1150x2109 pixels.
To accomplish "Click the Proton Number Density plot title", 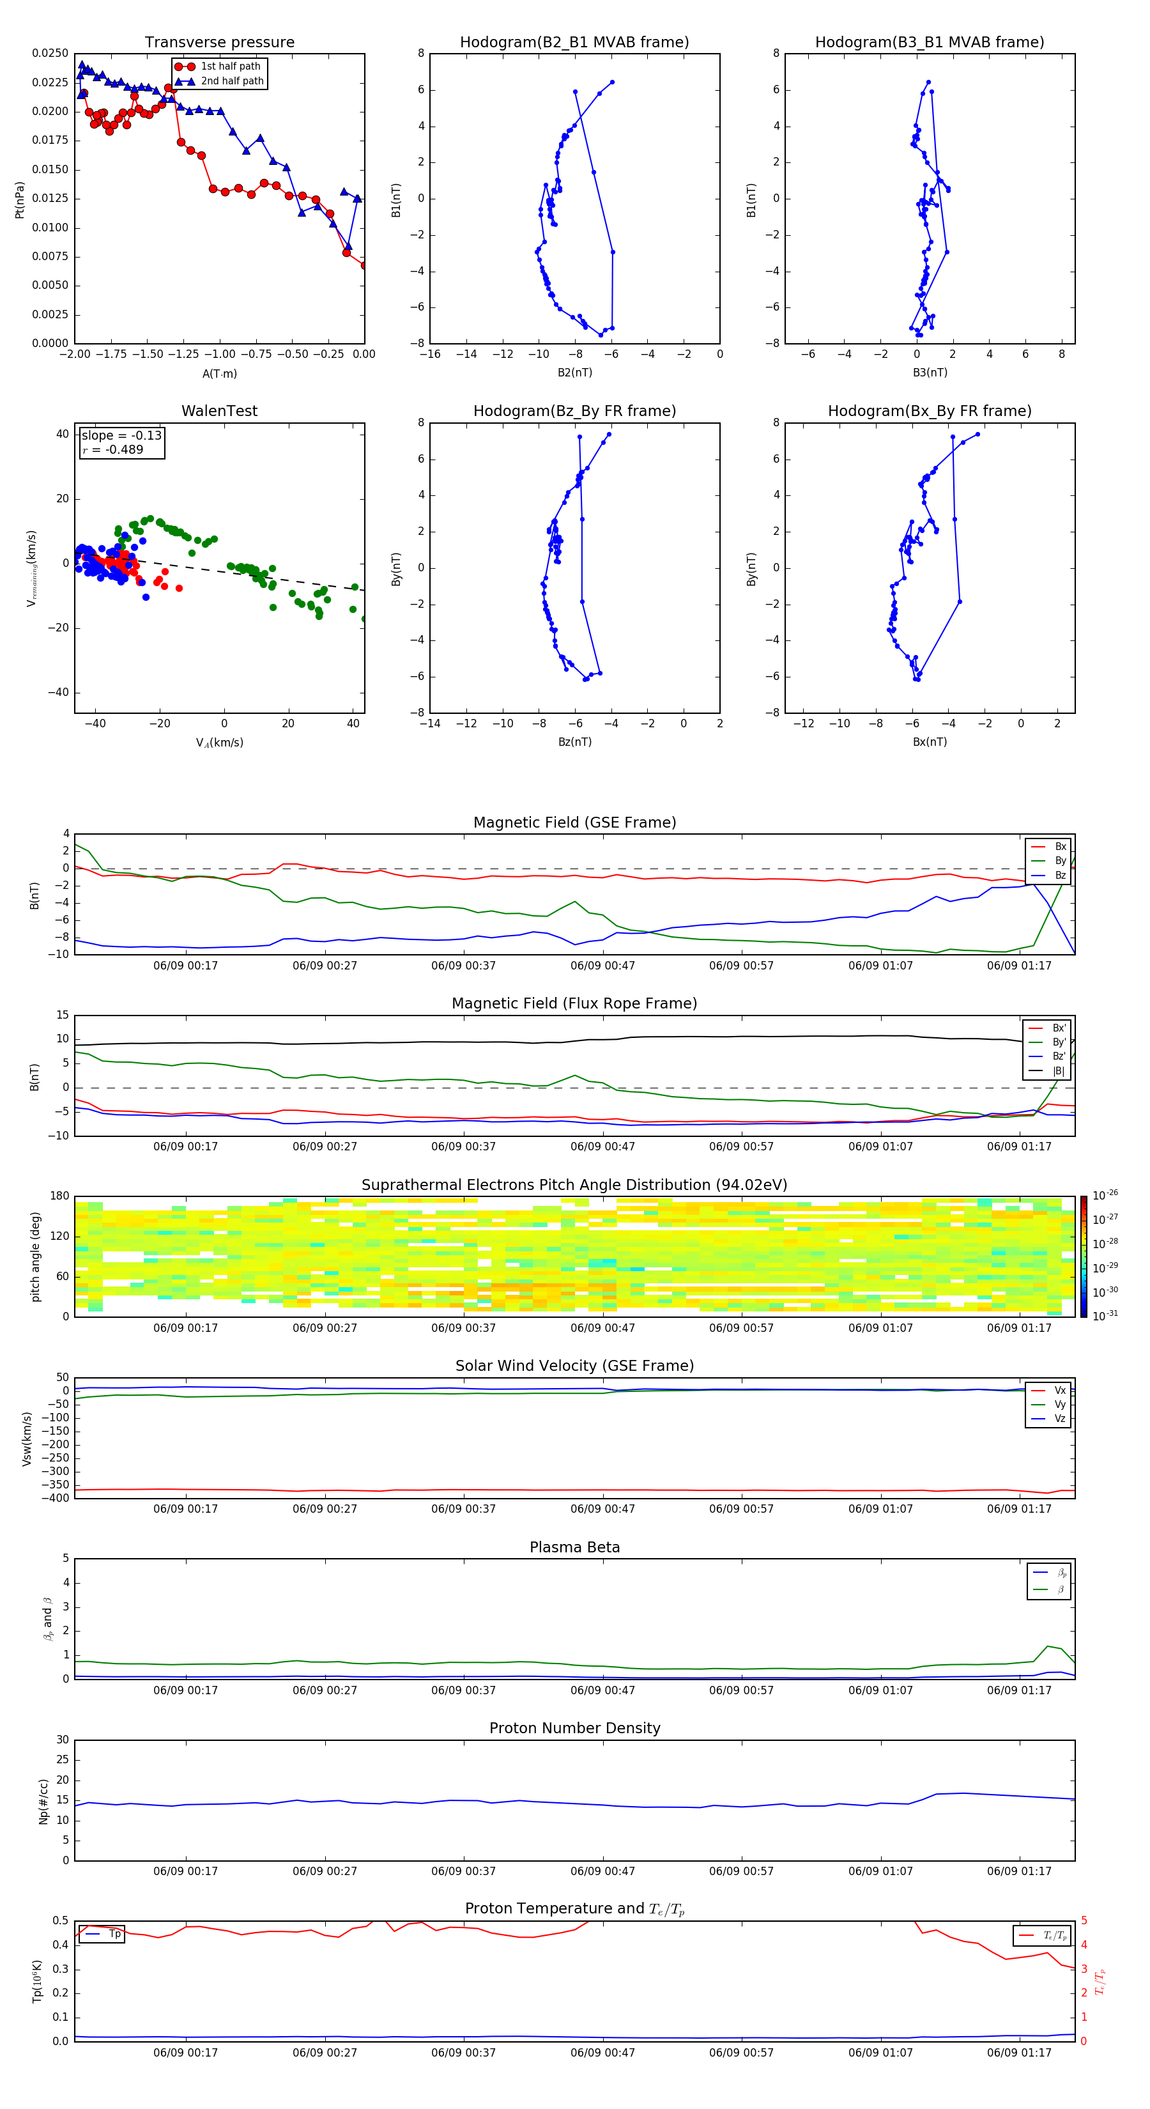I will click(x=574, y=1728).
